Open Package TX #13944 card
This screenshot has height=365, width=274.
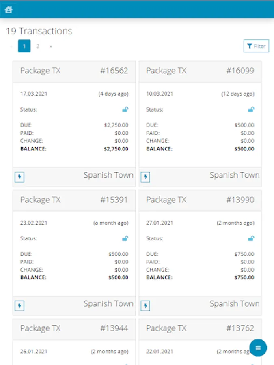[x=74, y=328]
